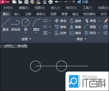Click the 共享 share button
The width and height of the screenshot is (109, 91).
pyautogui.click(x=83, y=2)
